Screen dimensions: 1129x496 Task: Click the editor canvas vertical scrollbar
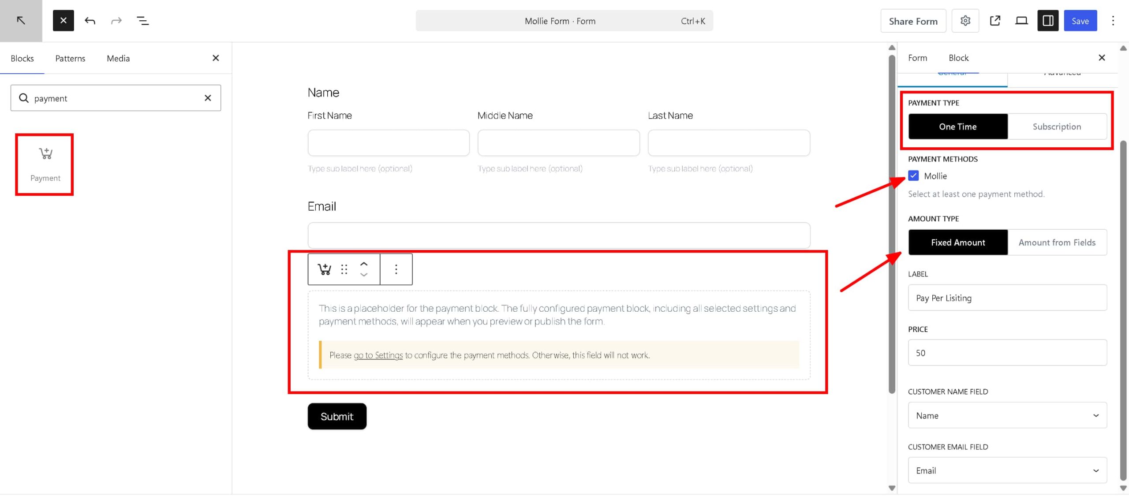(x=892, y=224)
